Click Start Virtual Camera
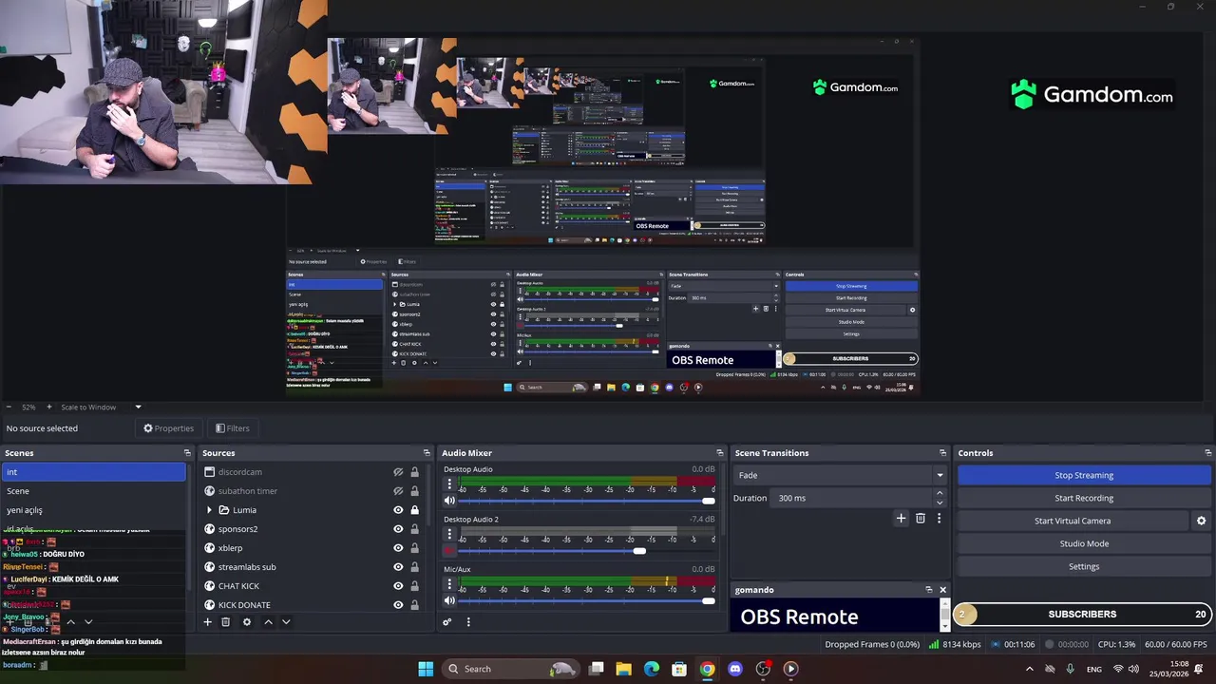This screenshot has height=684, width=1216. (1073, 521)
